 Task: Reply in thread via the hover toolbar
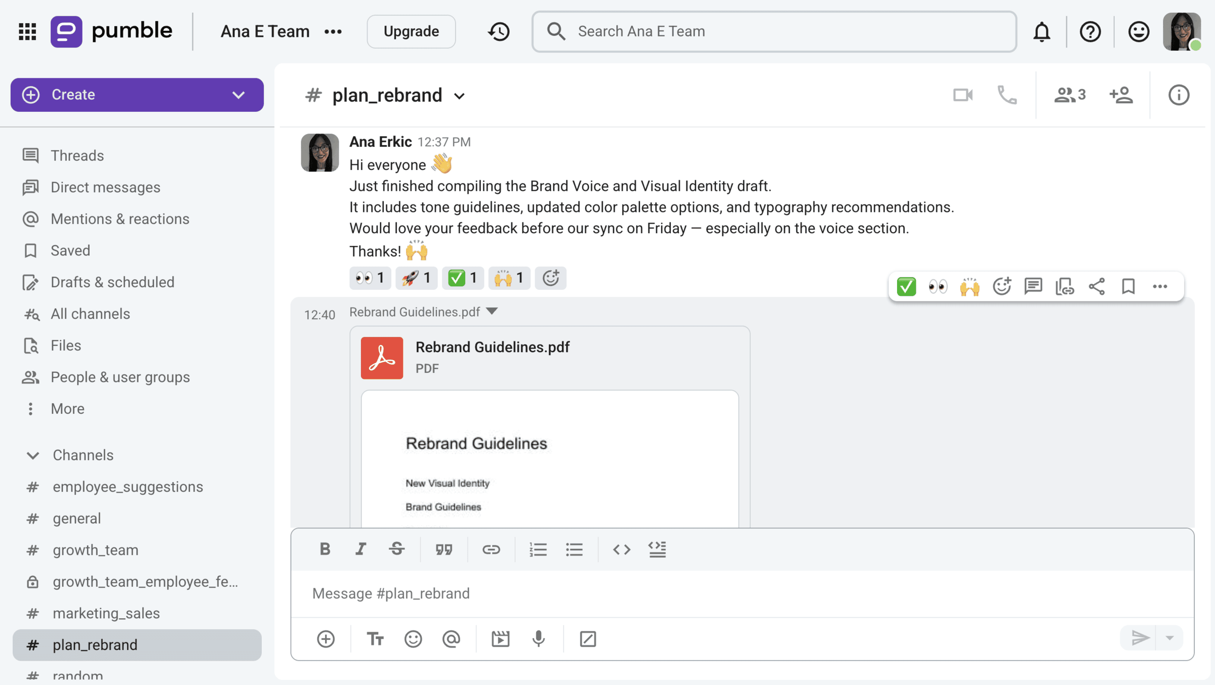pos(1033,287)
